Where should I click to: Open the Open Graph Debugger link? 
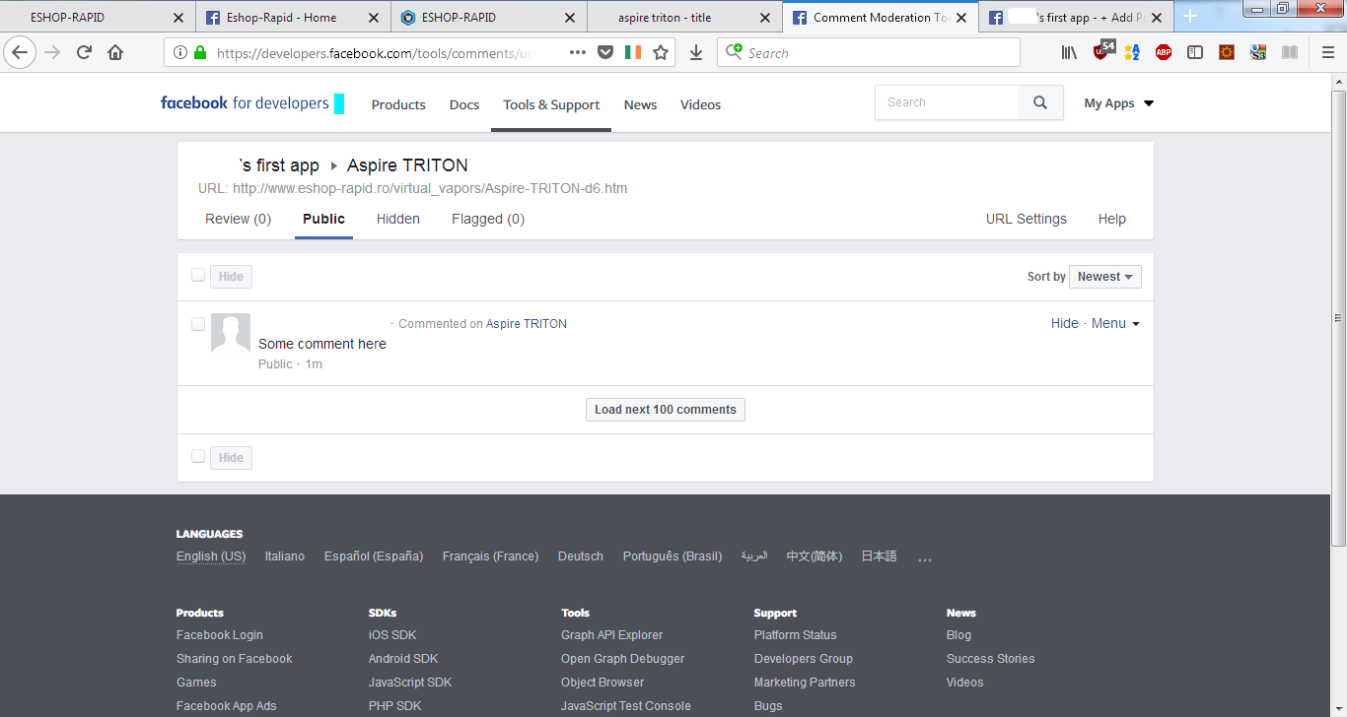coord(623,659)
